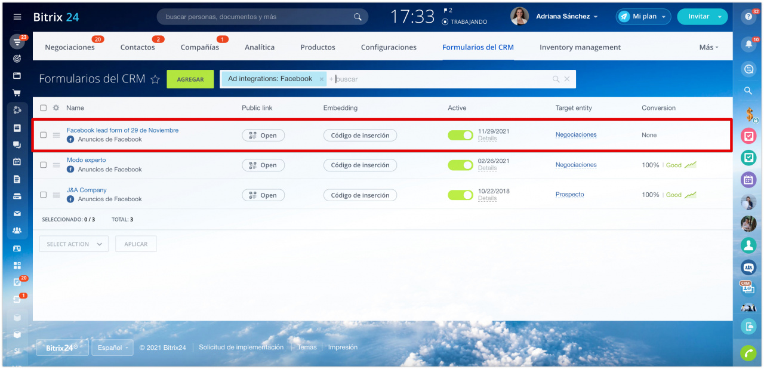Screen dimensions: 764x369
Task: Open the tasks icon with badge 20
Action: click(x=17, y=282)
